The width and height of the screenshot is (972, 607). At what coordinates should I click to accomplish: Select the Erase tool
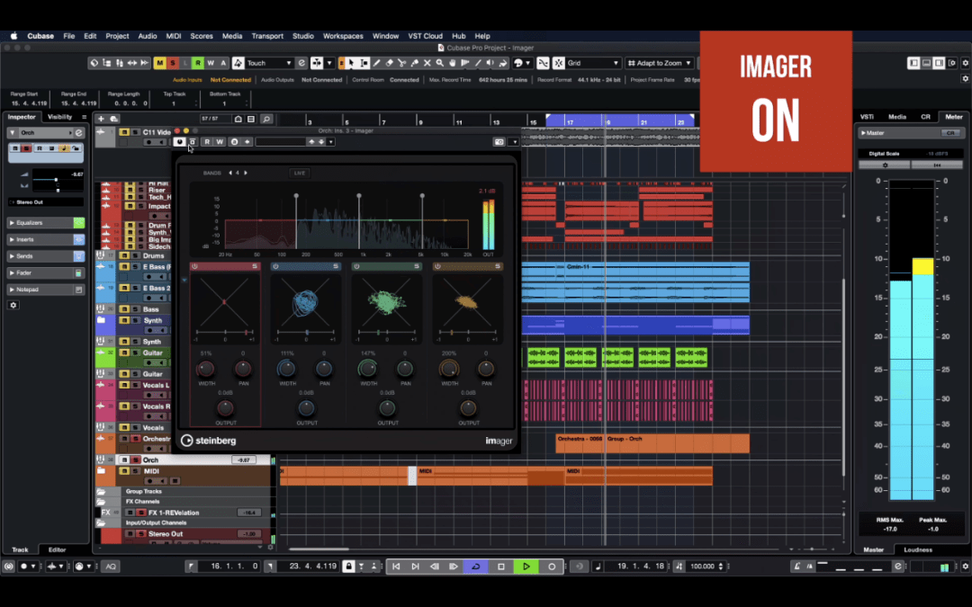click(389, 63)
